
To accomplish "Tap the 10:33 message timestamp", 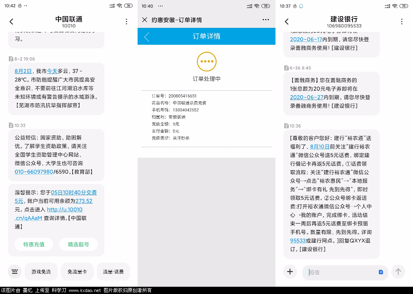I will (20, 125).
